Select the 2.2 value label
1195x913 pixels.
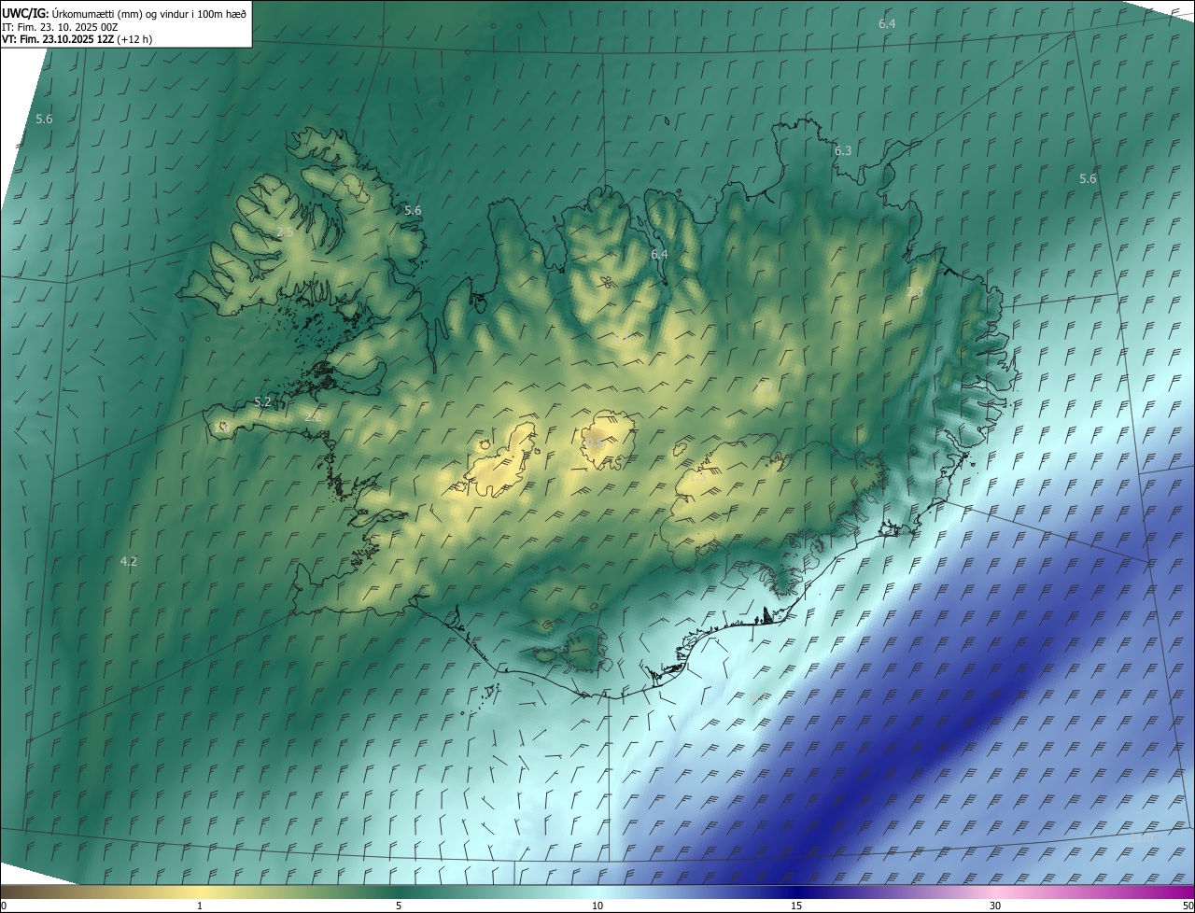313,417
